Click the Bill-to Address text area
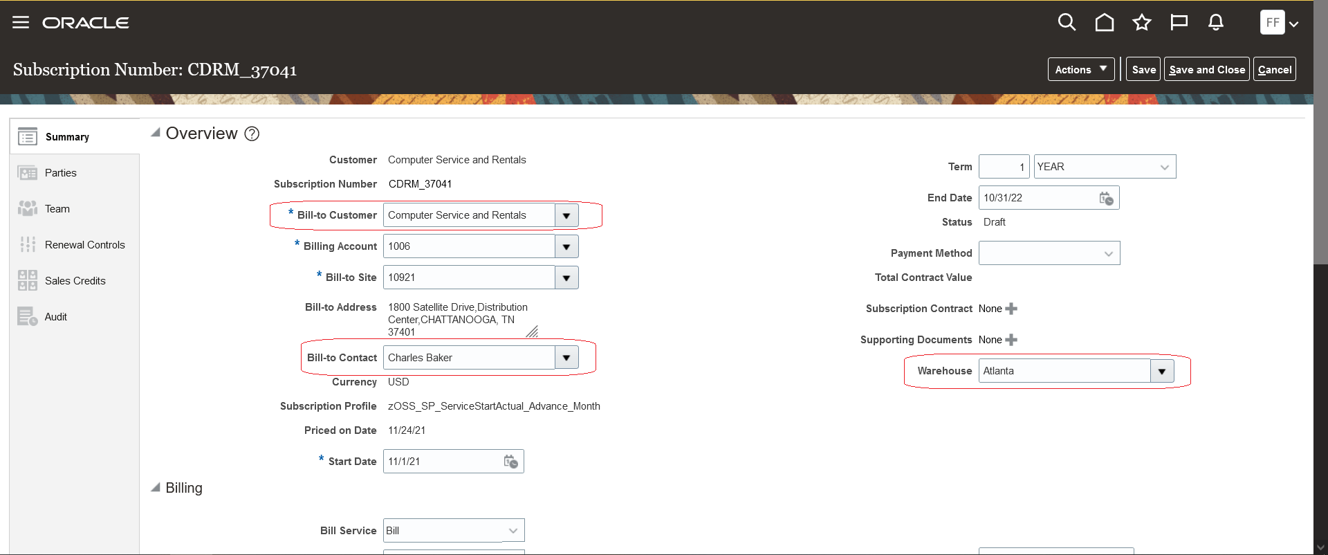The width and height of the screenshot is (1328, 555). point(461,320)
